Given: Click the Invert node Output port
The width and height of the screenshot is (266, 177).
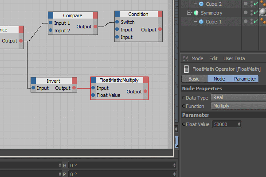Looking at the screenshot, I should tap(74, 88).
